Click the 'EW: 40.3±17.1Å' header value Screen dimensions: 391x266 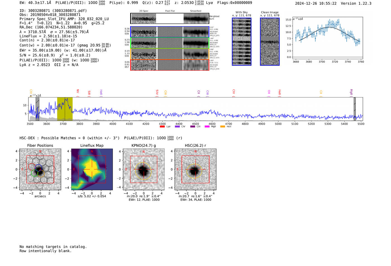(35, 3)
